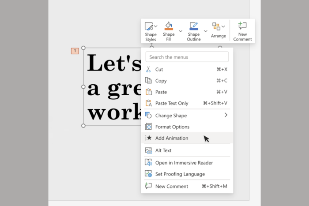Click the Alt Text picture icon
Screen dimensions: 309x206
(148, 150)
